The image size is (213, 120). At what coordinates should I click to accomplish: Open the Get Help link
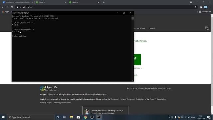(x=167, y=88)
